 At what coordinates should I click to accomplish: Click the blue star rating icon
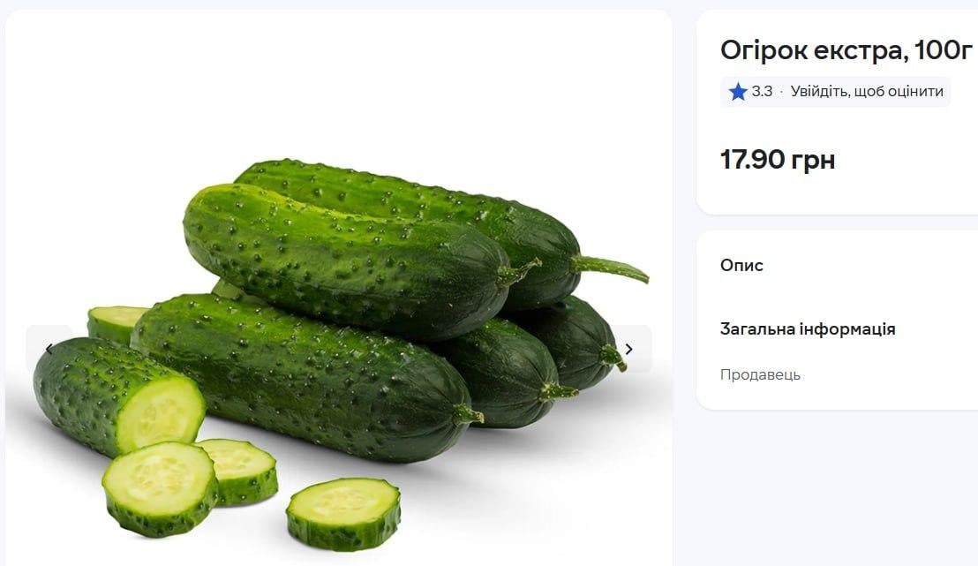(738, 92)
